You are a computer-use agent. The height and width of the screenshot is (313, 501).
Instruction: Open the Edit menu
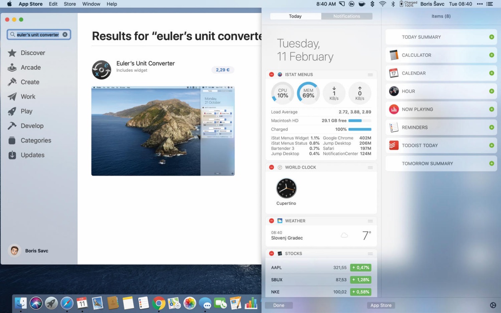point(53,4)
